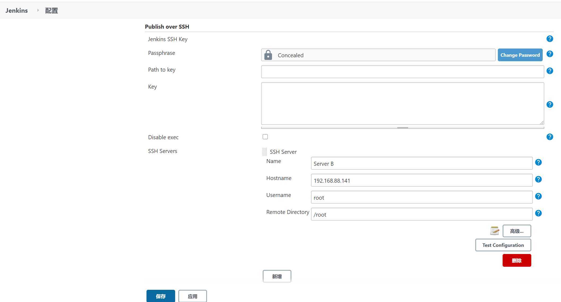This screenshot has width=561, height=302.
Task: Click the Hostname input field
Action: 421,180
